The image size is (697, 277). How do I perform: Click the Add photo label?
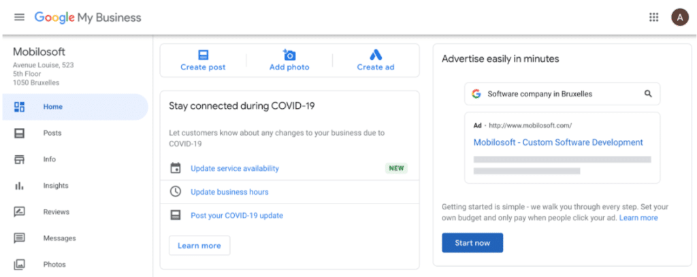[x=289, y=67]
